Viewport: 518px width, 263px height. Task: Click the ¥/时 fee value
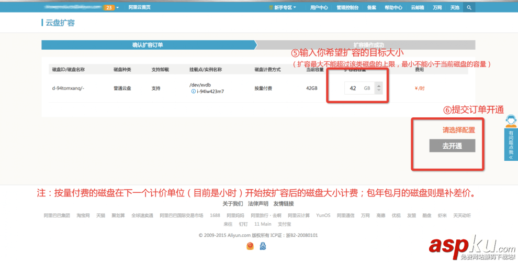pos(420,89)
